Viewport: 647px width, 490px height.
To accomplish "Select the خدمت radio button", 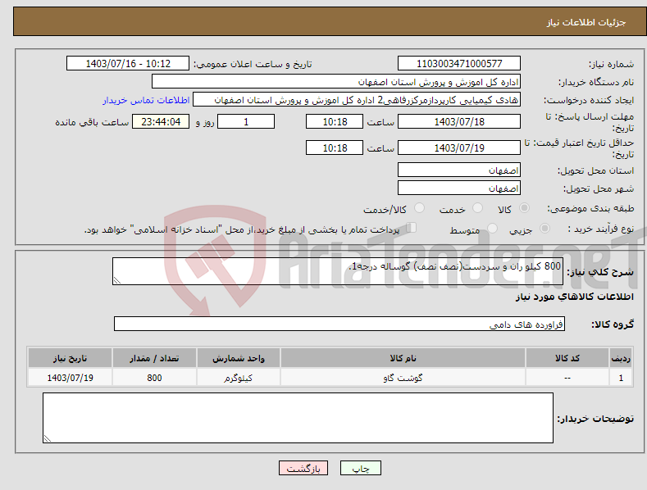I will coord(477,208).
